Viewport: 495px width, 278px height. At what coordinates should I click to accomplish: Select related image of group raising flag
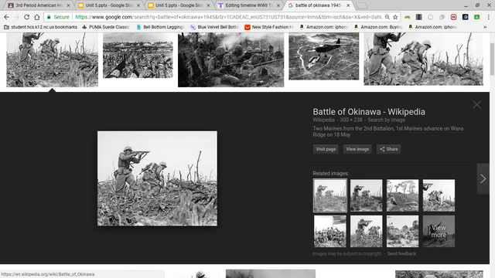(330, 232)
